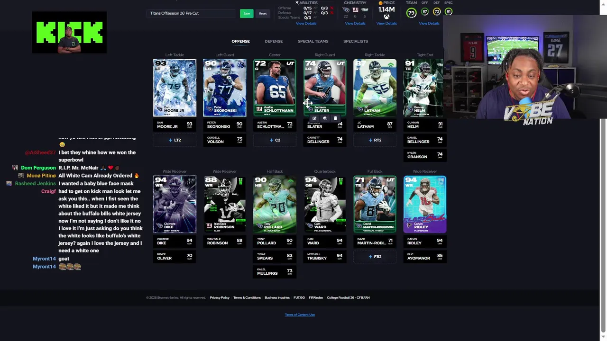Click the Kalel Mullings 73 backup row
The height and width of the screenshot is (341, 607).
275,271
